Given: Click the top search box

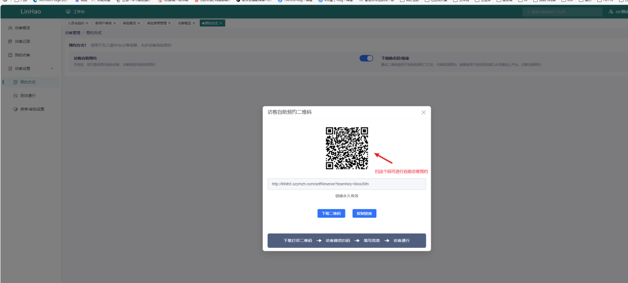Looking at the screenshot, I should (563, 11).
